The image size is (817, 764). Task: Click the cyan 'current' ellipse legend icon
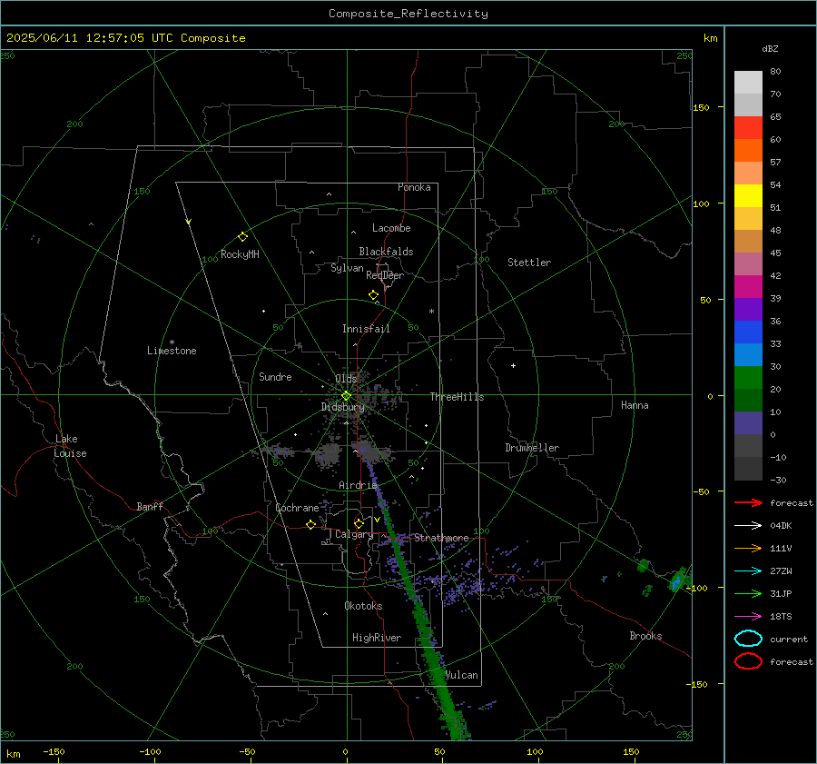(x=748, y=639)
